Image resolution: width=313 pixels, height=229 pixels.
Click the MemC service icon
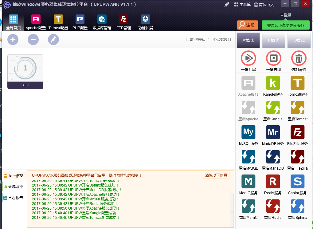coord(248,182)
